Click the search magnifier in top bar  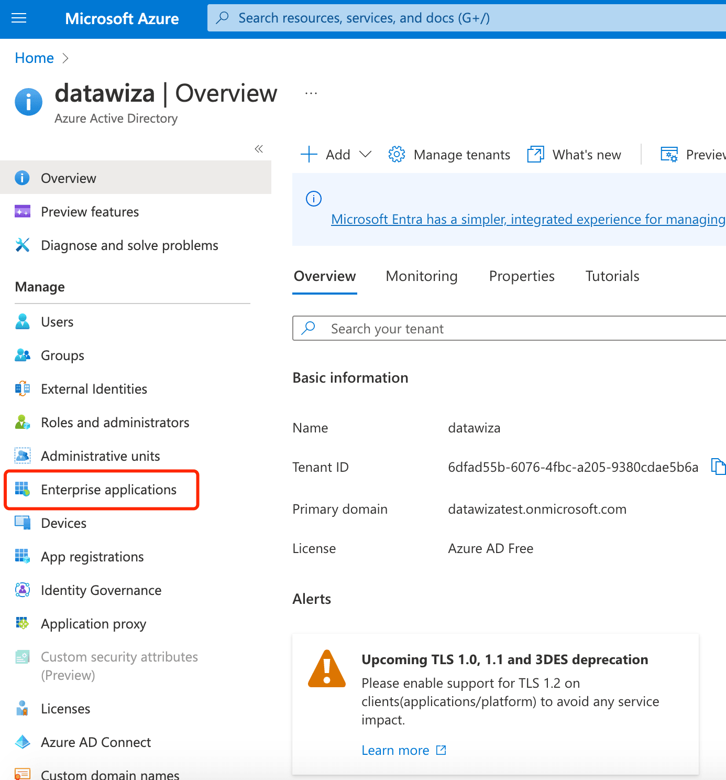tap(222, 18)
